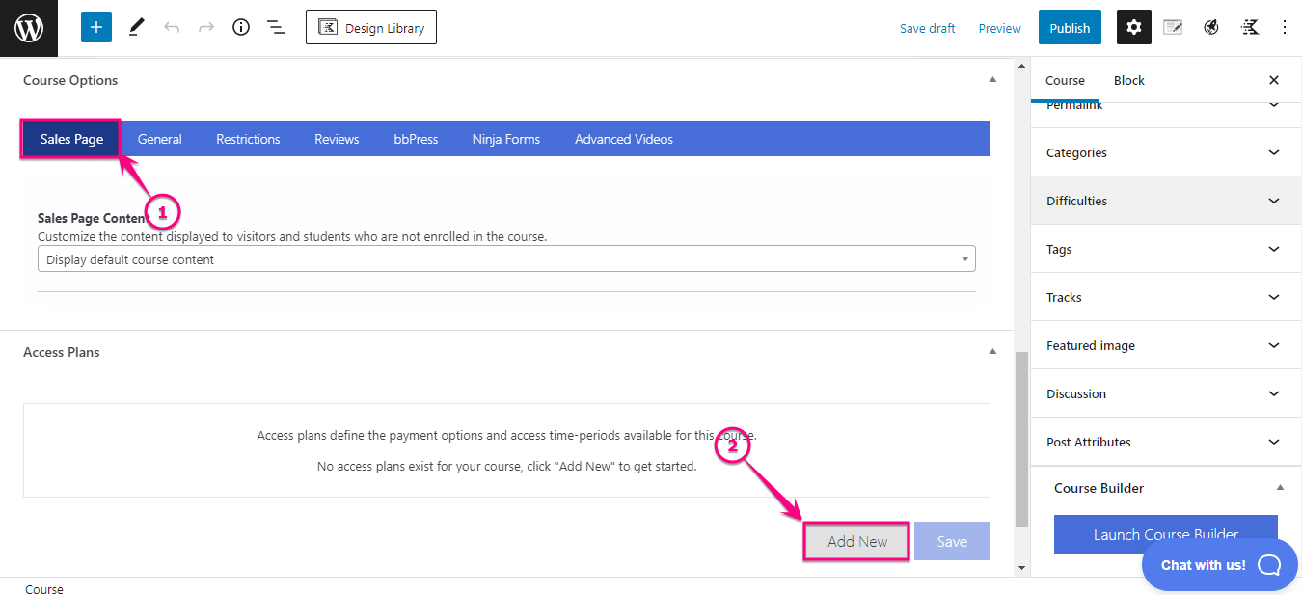
Task: Open the block inserter with the plus icon
Action: [95, 27]
